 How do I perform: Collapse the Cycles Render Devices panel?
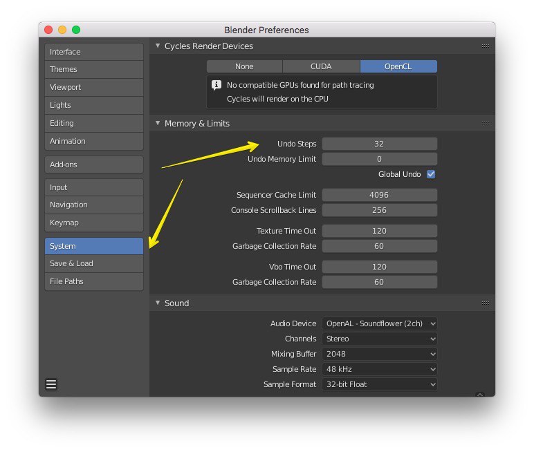tap(158, 46)
